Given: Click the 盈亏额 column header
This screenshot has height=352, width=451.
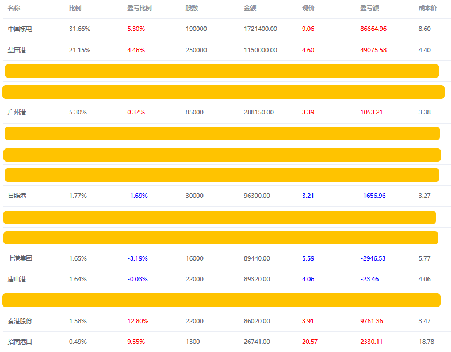Looking at the screenshot, I should 369,8.
